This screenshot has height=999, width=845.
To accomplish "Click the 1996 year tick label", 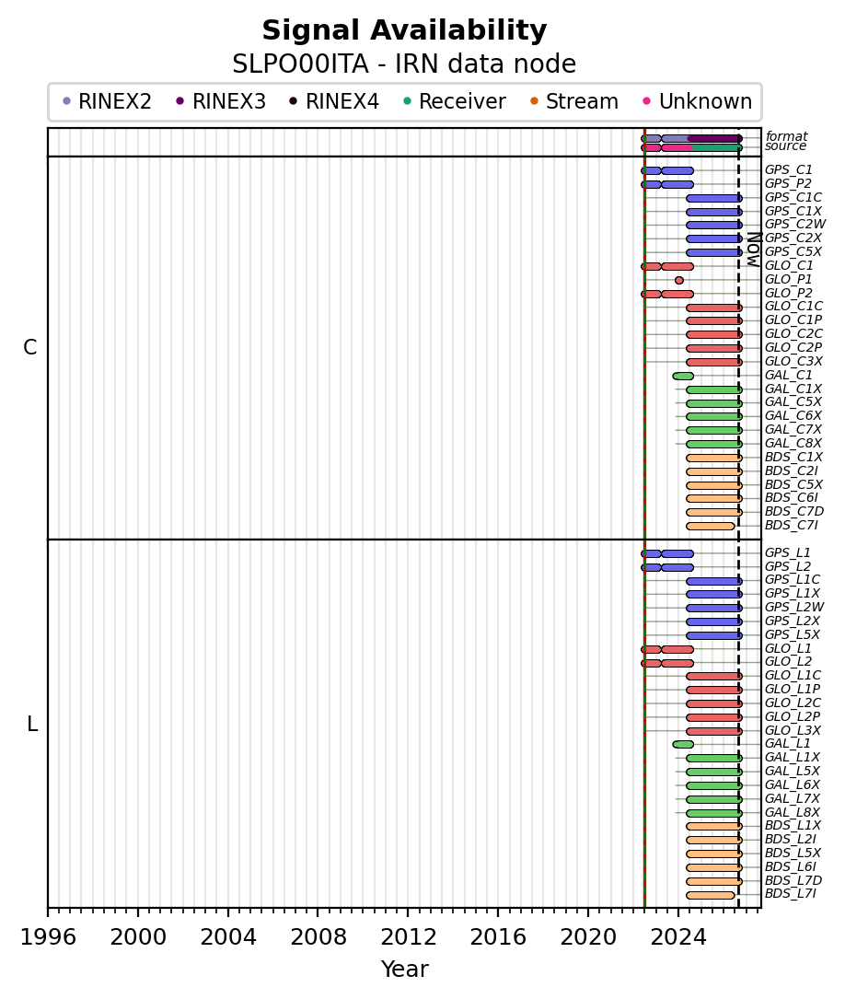I will click(x=48, y=937).
